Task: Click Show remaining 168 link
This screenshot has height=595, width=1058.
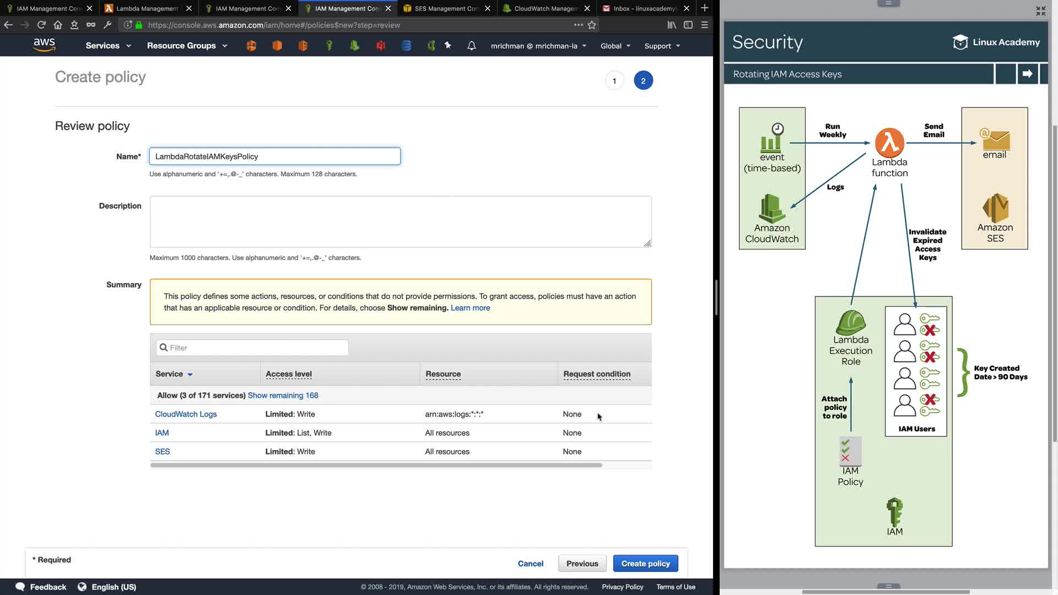Action: click(283, 396)
